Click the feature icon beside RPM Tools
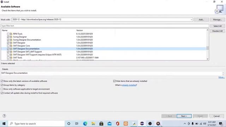This screenshot has width=226, height=127. tap(11, 34)
